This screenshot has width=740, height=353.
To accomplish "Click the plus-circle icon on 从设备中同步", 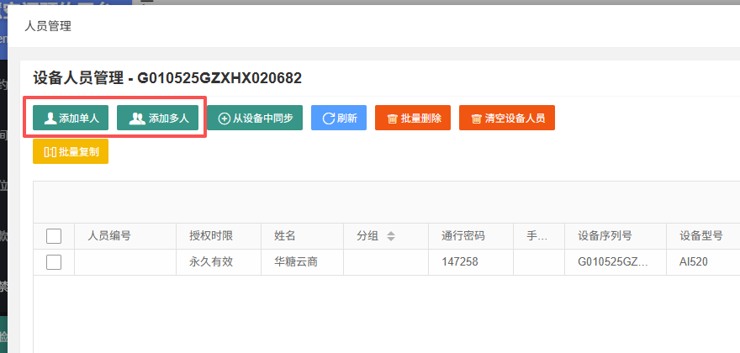I will click(225, 119).
